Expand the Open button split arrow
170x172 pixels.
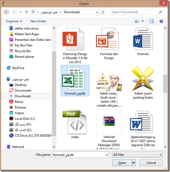pyautogui.click(x=134, y=163)
